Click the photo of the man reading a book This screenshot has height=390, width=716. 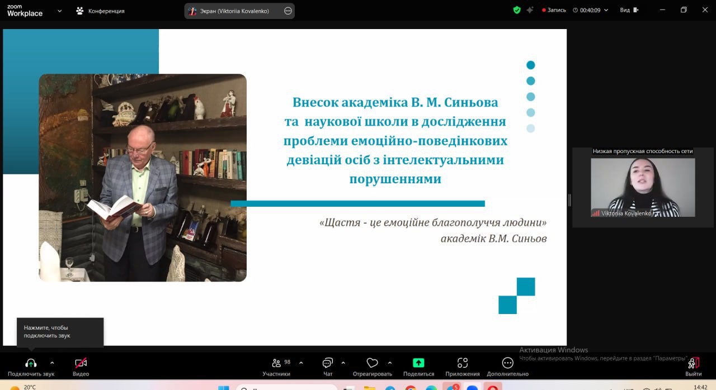tap(143, 178)
